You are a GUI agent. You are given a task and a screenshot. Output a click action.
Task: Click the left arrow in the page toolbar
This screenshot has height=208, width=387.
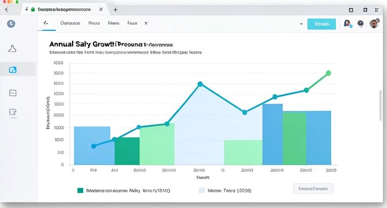click(46, 23)
